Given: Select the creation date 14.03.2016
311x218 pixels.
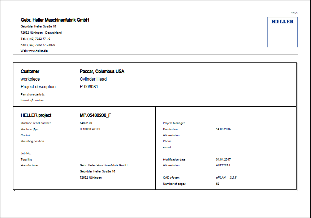Looking at the screenshot, I should 223,129.
